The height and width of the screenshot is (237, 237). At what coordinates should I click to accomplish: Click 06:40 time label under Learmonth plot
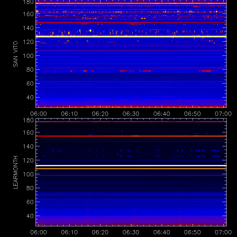tap(162, 232)
